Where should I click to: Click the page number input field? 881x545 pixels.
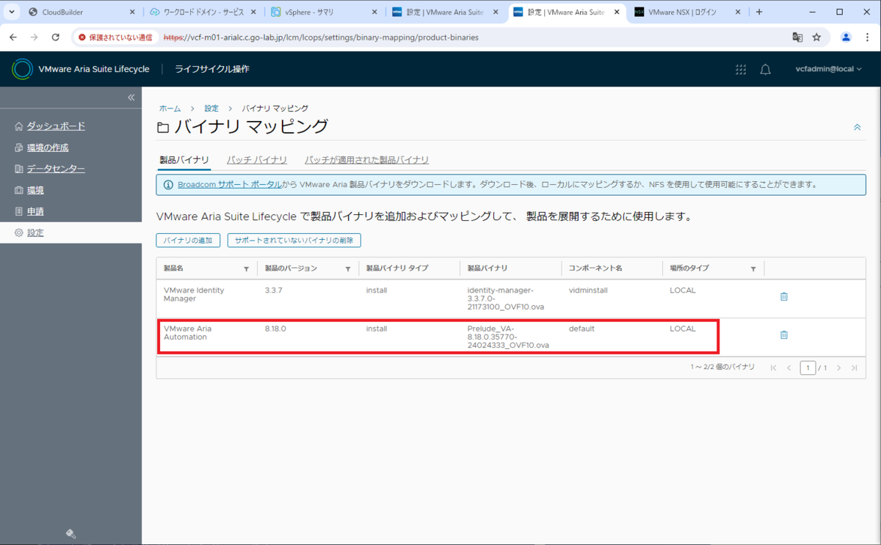(x=808, y=367)
